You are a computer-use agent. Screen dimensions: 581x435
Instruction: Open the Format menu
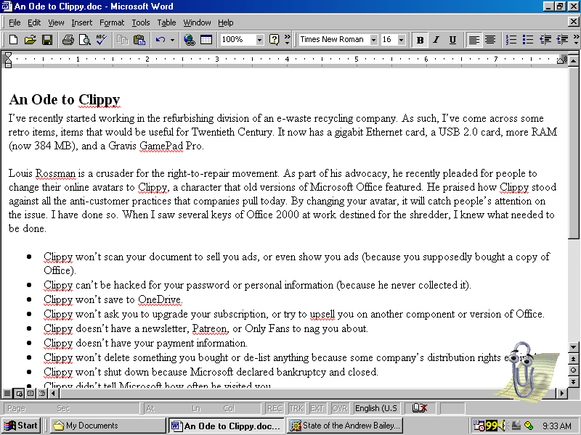112,22
